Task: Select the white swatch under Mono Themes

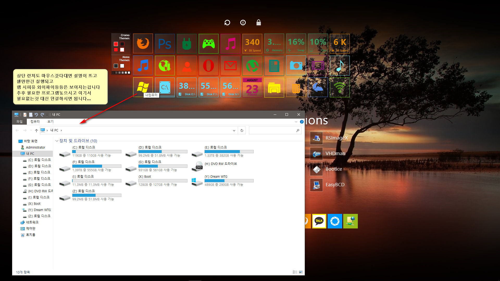Action: coord(122,66)
